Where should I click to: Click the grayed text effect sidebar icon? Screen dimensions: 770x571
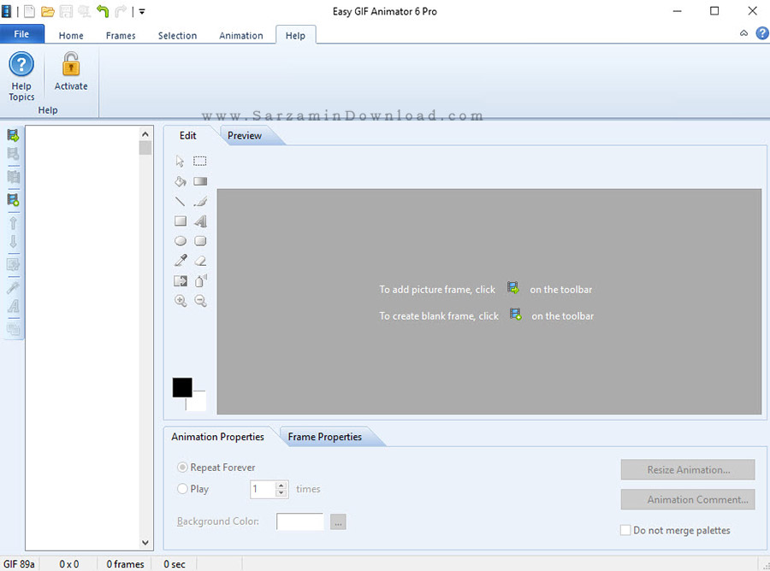13,306
